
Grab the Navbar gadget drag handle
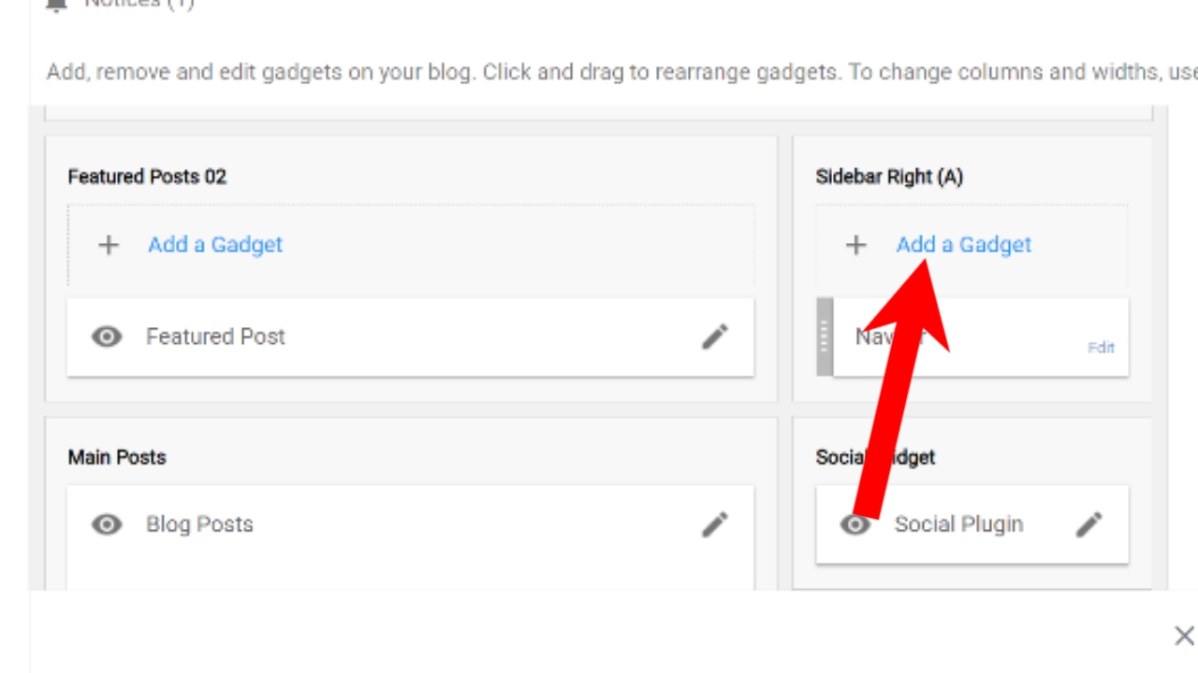click(825, 336)
